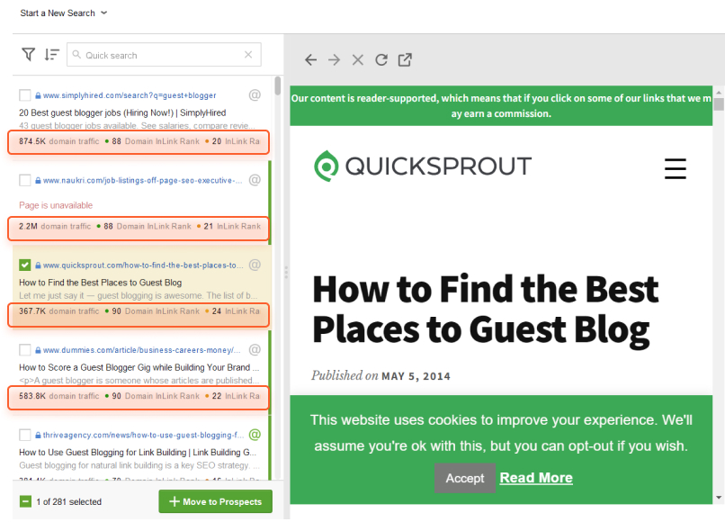Open the Read More cookie link
Screen dimensions: 725x522
coord(536,478)
